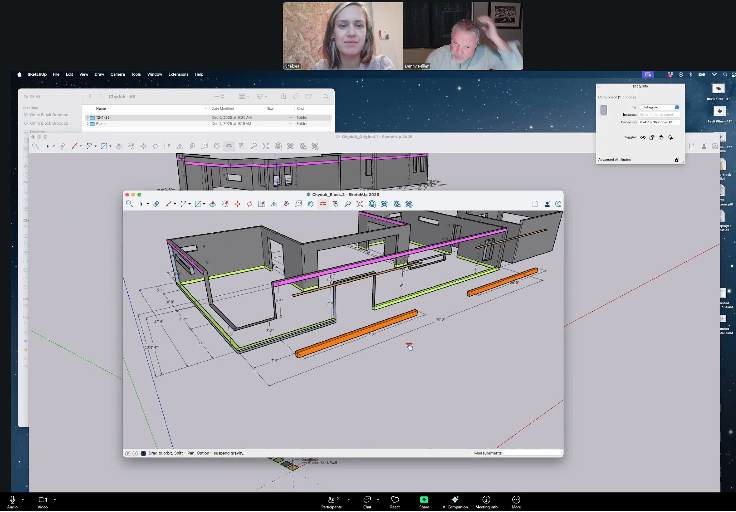
Task: Activate the Paint Bucket tool
Action: click(311, 204)
